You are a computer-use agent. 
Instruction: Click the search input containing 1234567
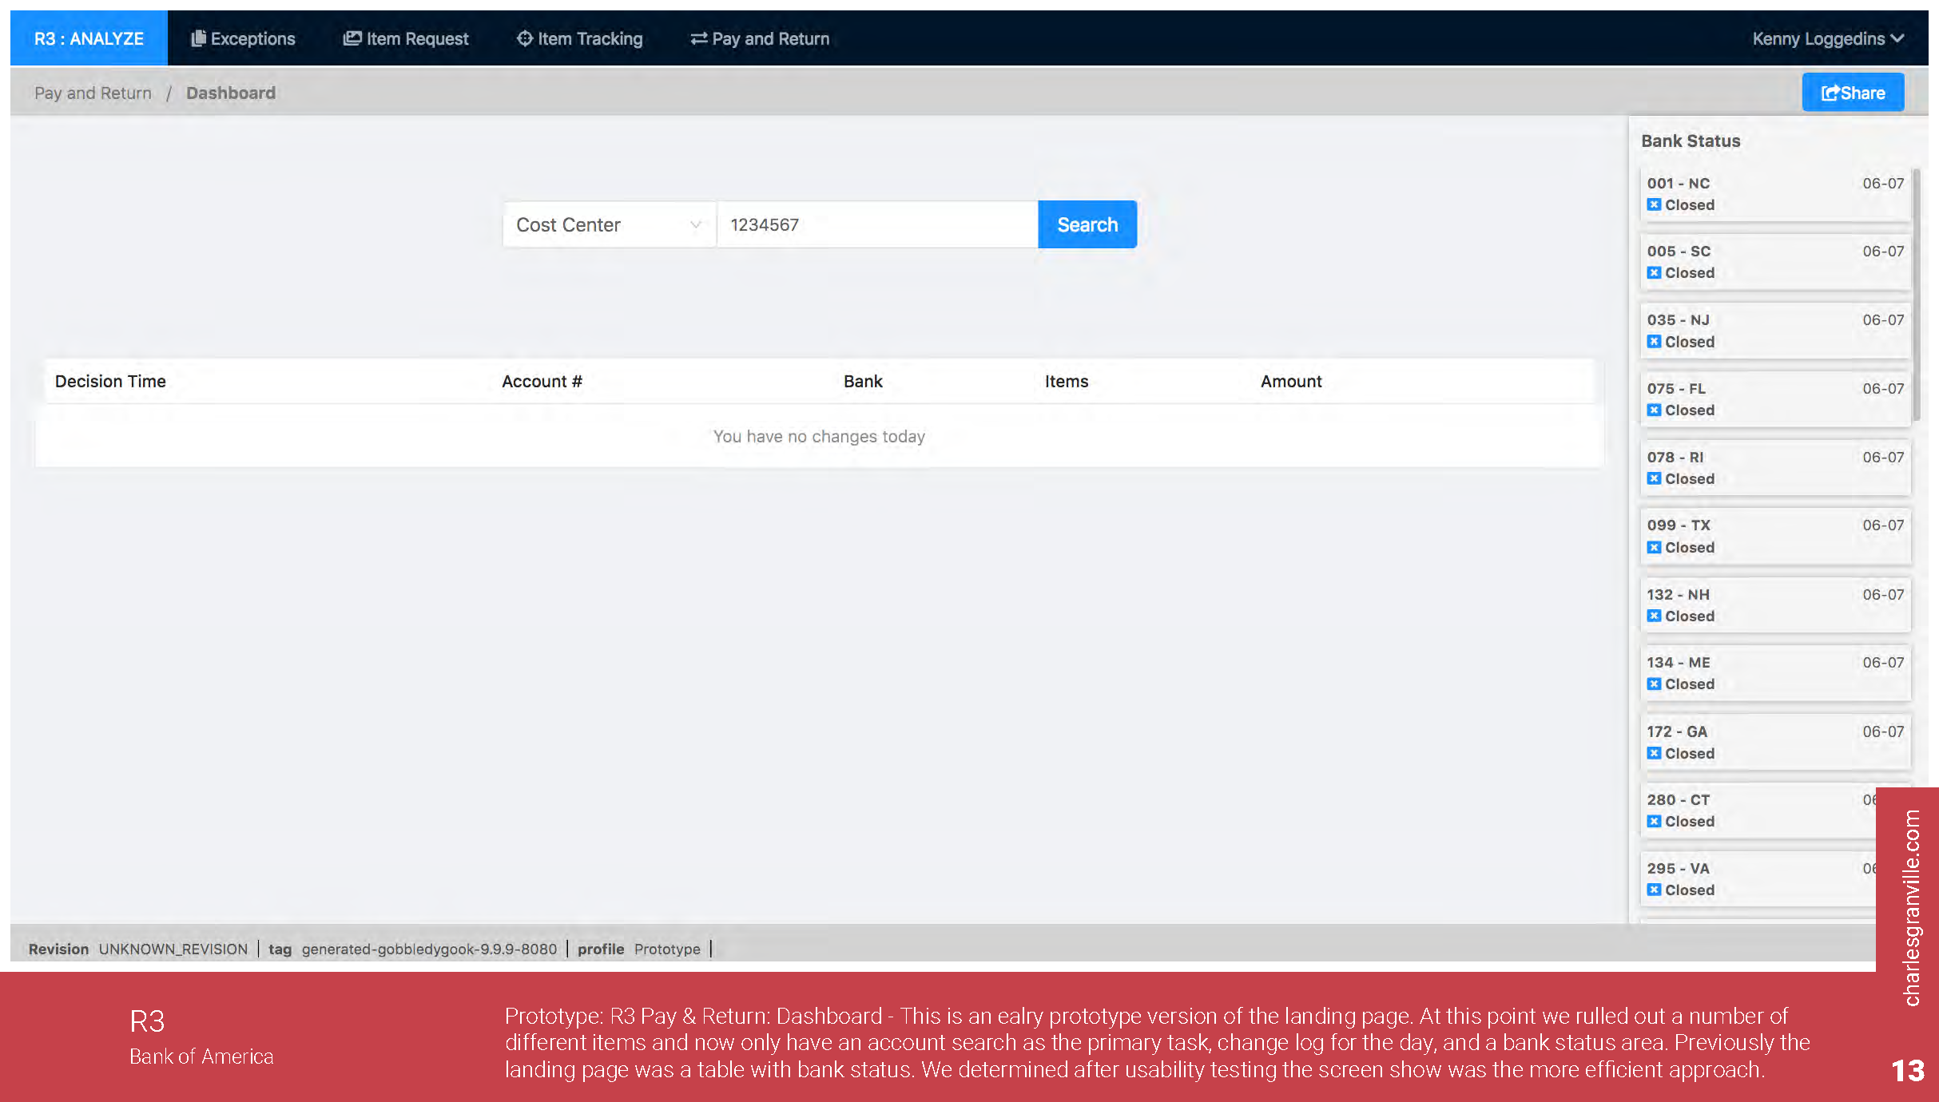click(876, 225)
